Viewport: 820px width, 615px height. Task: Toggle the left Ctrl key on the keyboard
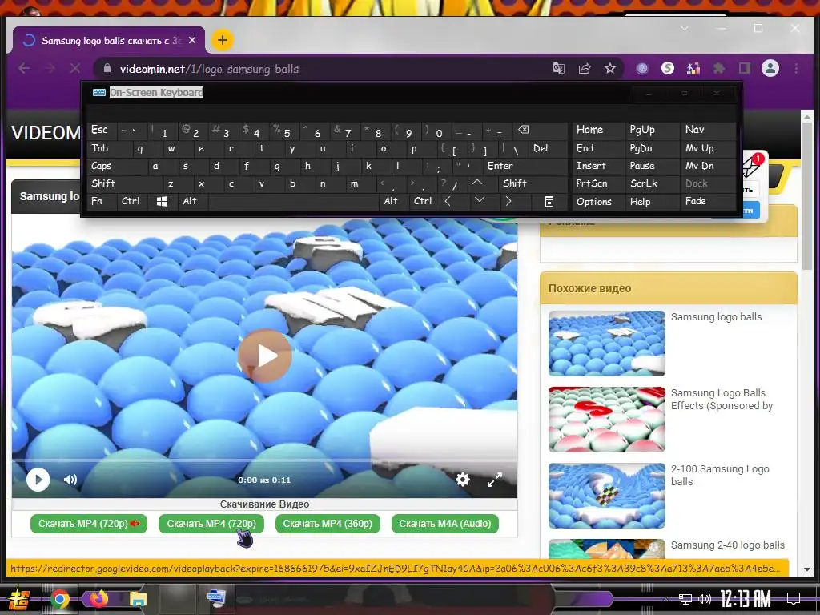(131, 201)
